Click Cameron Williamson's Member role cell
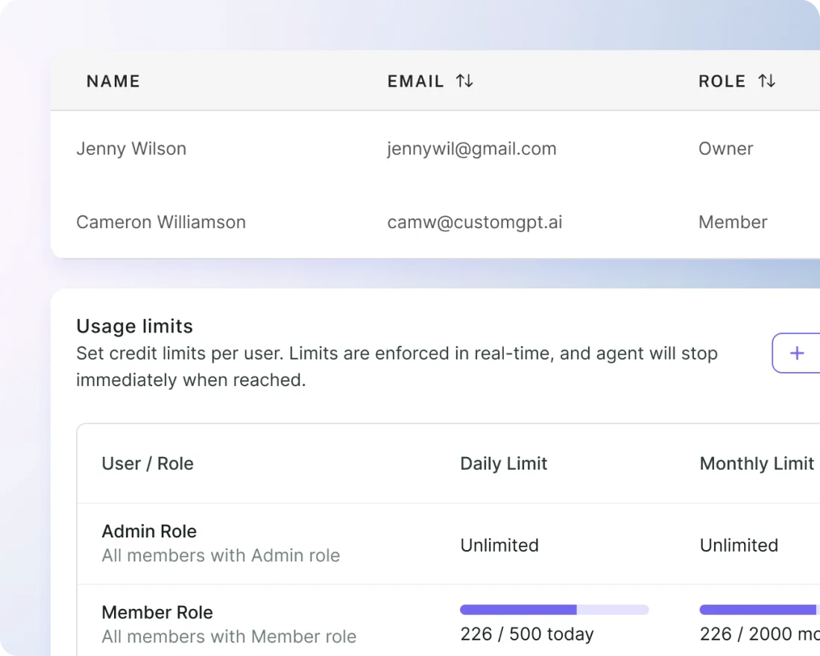 click(x=734, y=222)
